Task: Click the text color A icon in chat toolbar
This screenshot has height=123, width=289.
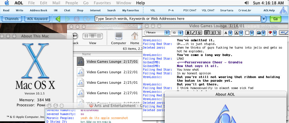Action: 226,33
